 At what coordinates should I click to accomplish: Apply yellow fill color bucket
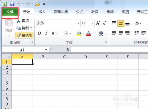[x=79, y=33]
